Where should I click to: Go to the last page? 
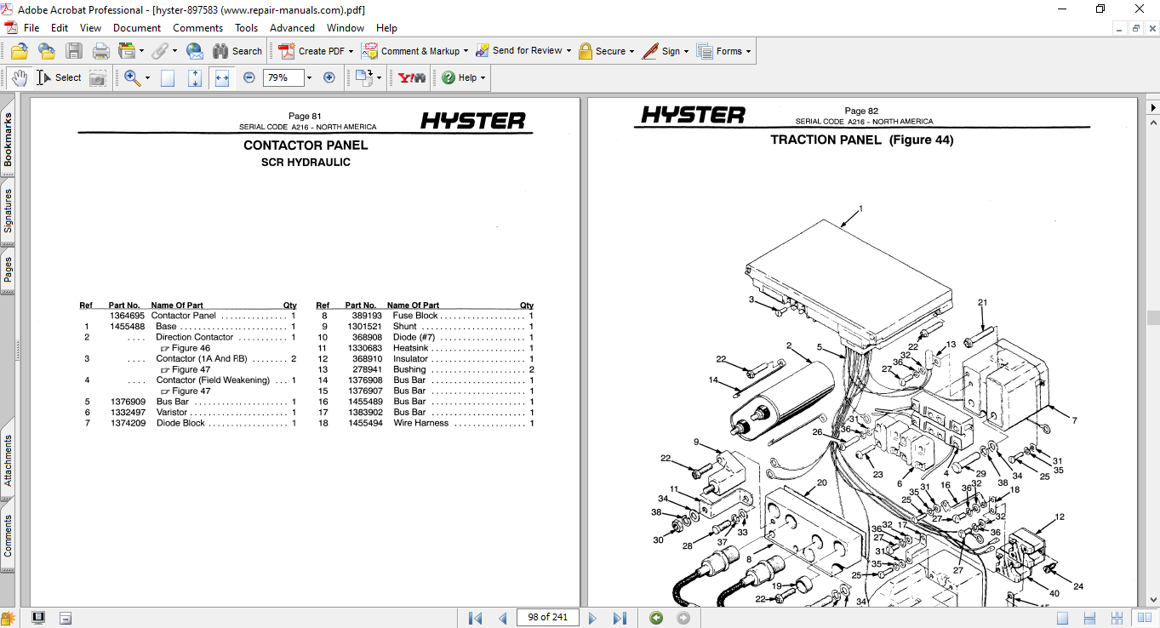pos(620,618)
